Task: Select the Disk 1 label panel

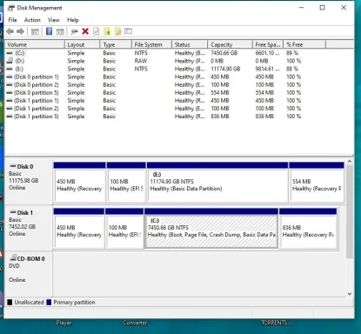Action: [29, 228]
